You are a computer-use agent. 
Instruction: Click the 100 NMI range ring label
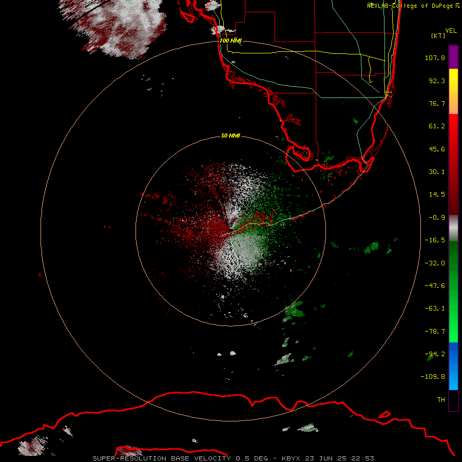pos(230,41)
